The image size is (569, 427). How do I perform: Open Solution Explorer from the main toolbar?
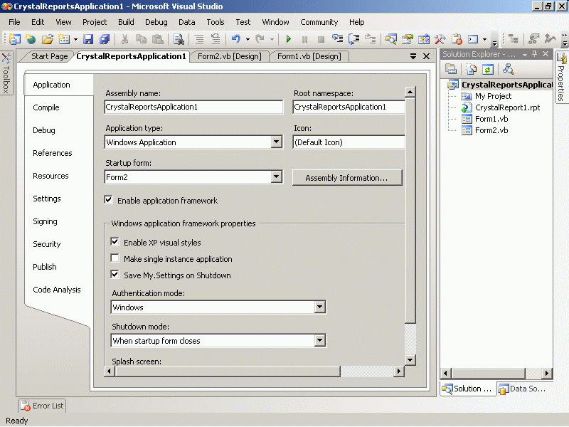click(390, 39)
